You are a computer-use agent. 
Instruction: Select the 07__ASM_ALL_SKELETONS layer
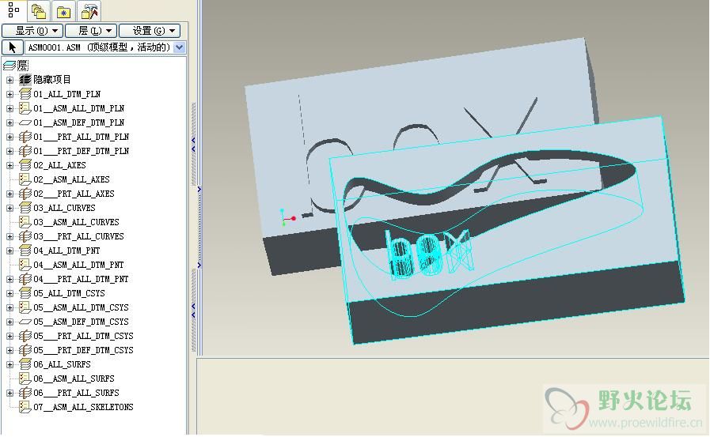coord(83,407)
